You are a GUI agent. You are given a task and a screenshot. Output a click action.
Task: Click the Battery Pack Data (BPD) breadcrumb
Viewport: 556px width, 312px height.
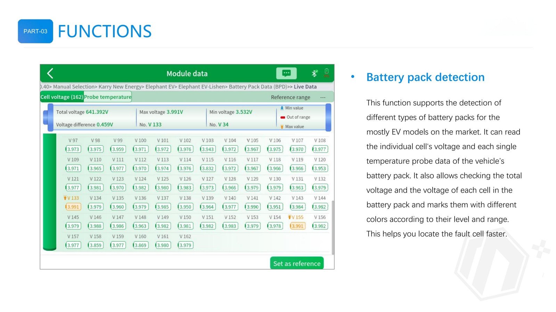point(258,87)
